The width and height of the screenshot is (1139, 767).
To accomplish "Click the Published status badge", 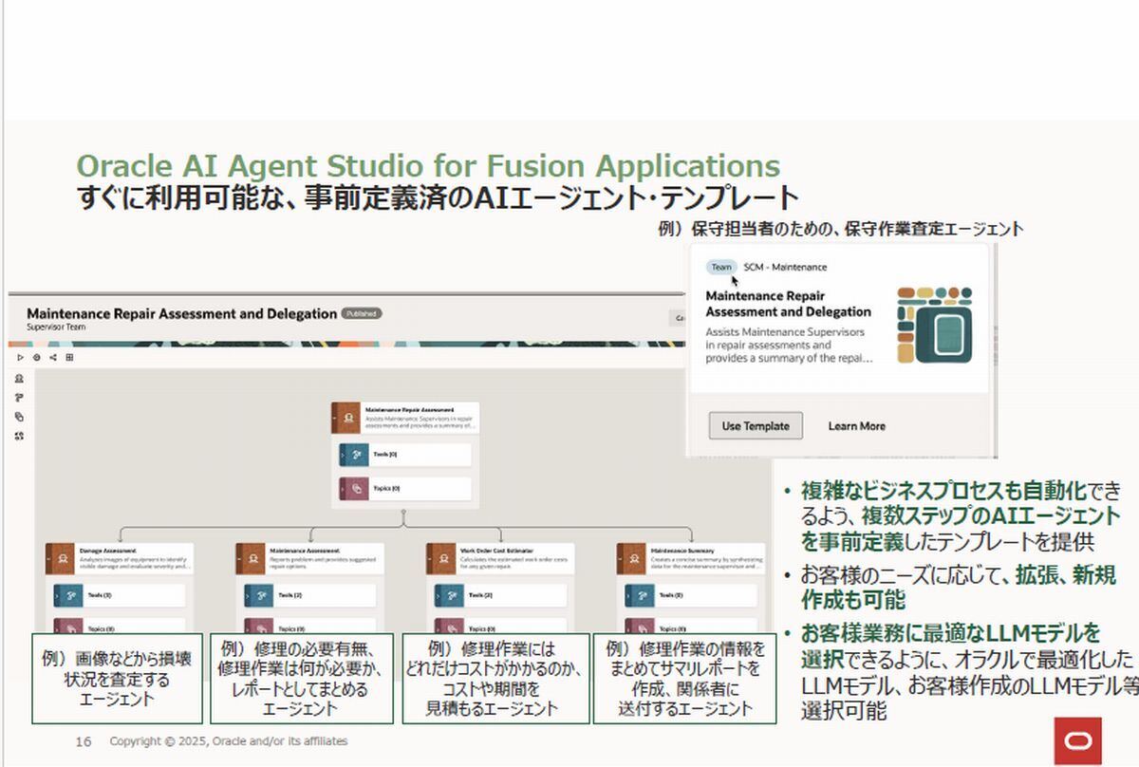I will (362, 312).
